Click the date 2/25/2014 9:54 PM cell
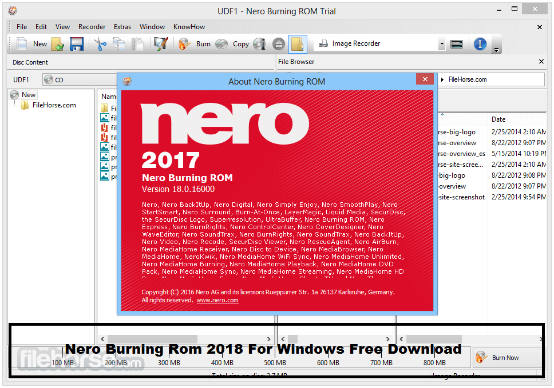Image resolution: width=554 pixels, height=388 pixels. (x=519, y=197)
